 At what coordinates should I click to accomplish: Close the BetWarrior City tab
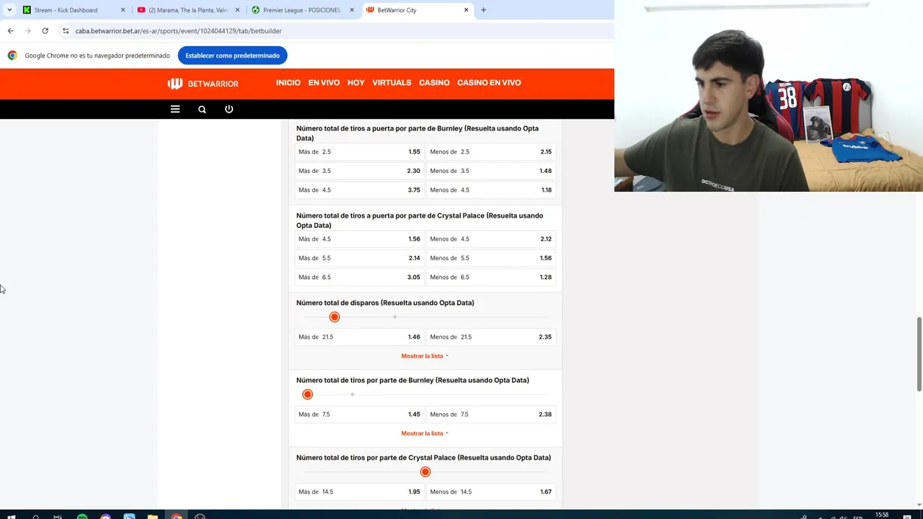[466, 10]
